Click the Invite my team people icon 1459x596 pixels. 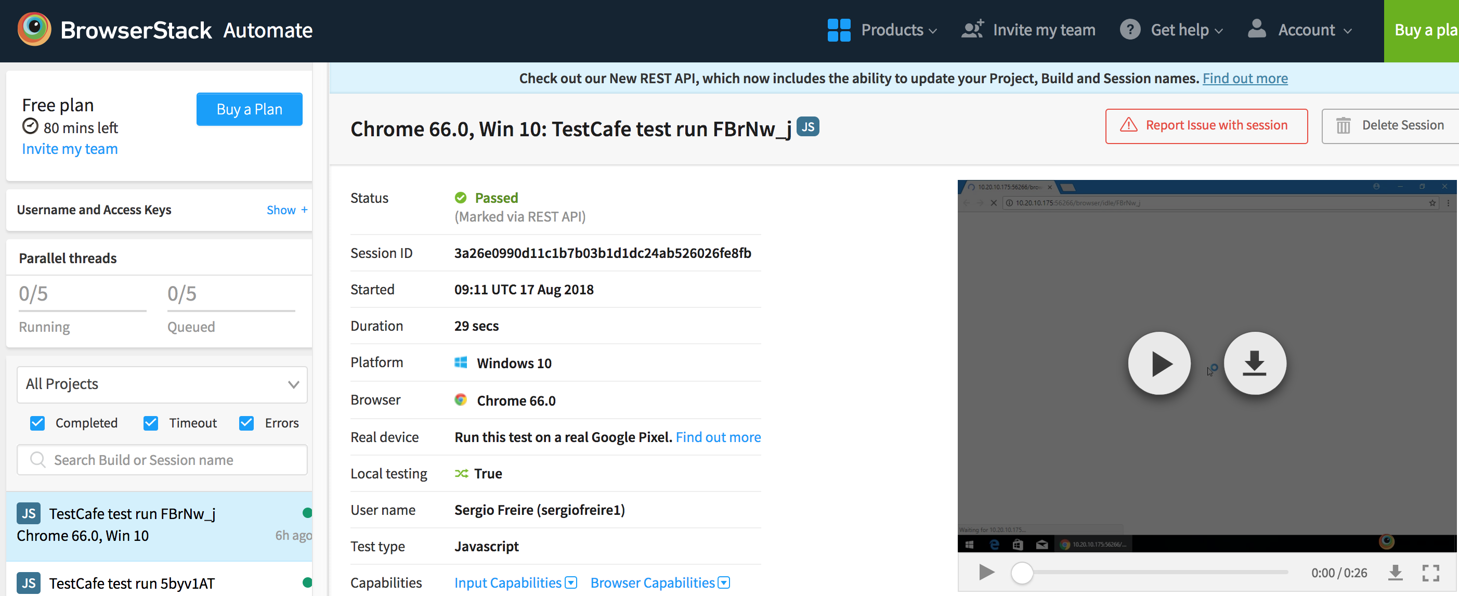(x=972, y=29)
